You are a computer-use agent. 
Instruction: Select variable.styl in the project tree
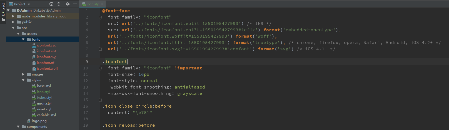(x=46, y=115)
